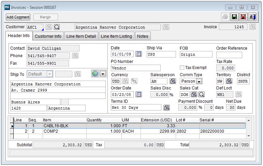Click the Add Comment button
The width and height of the screenshot is (263, 166).
(18, 17)
